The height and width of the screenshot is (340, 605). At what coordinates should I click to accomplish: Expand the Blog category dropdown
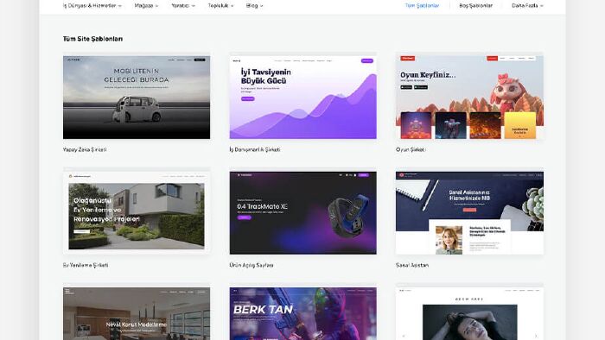point(254,6)
